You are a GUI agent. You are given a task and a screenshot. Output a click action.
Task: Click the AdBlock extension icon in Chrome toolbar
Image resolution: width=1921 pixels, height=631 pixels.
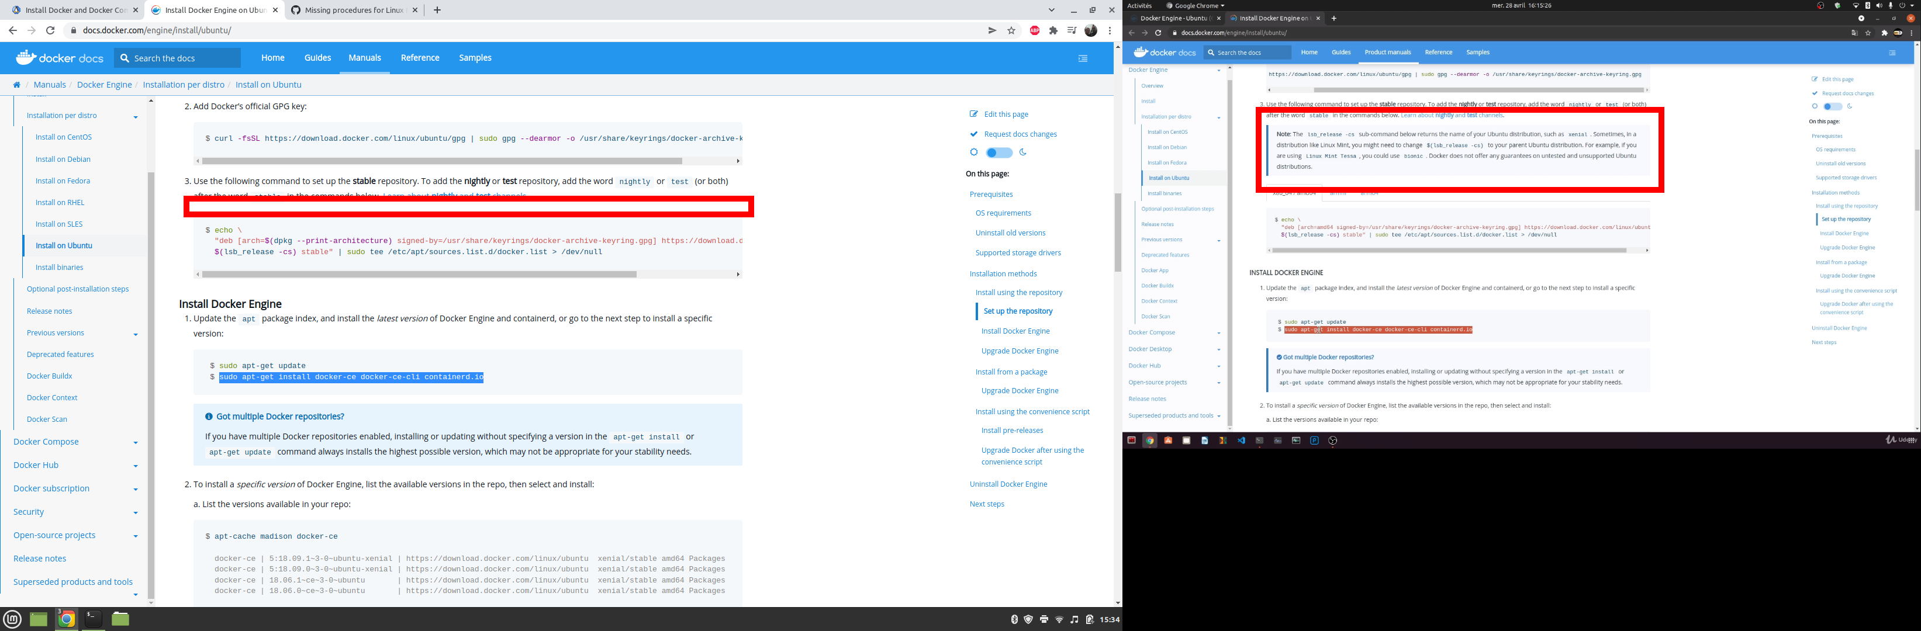[x=1035, y=30]
